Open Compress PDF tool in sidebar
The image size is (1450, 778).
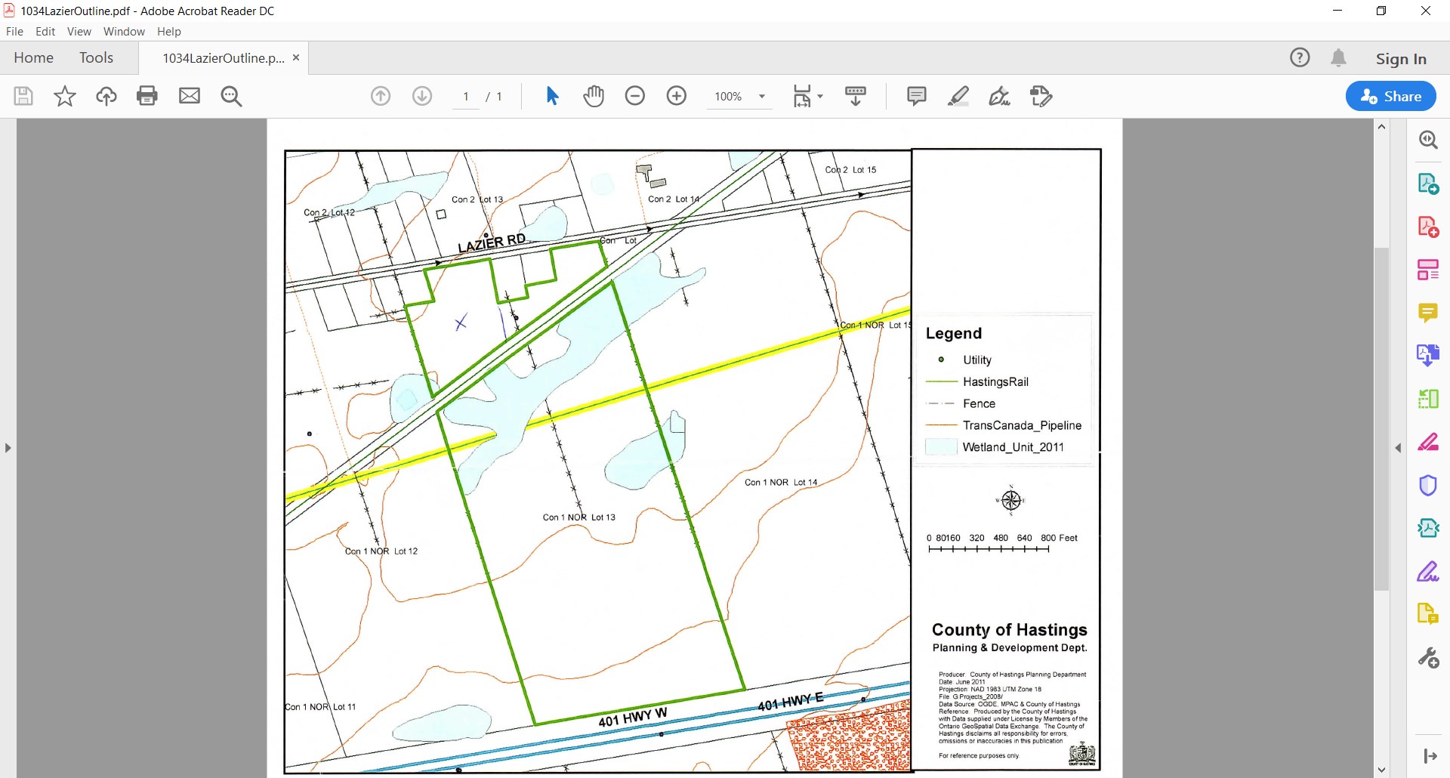point(1428,527)
